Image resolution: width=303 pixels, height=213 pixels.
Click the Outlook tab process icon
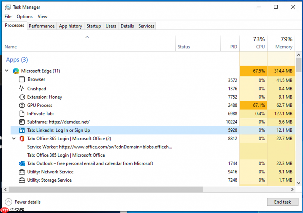pyautogui.click(x=22, y=163)
